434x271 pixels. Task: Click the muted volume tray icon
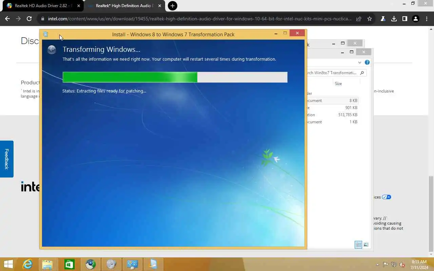tap(402, 265)
